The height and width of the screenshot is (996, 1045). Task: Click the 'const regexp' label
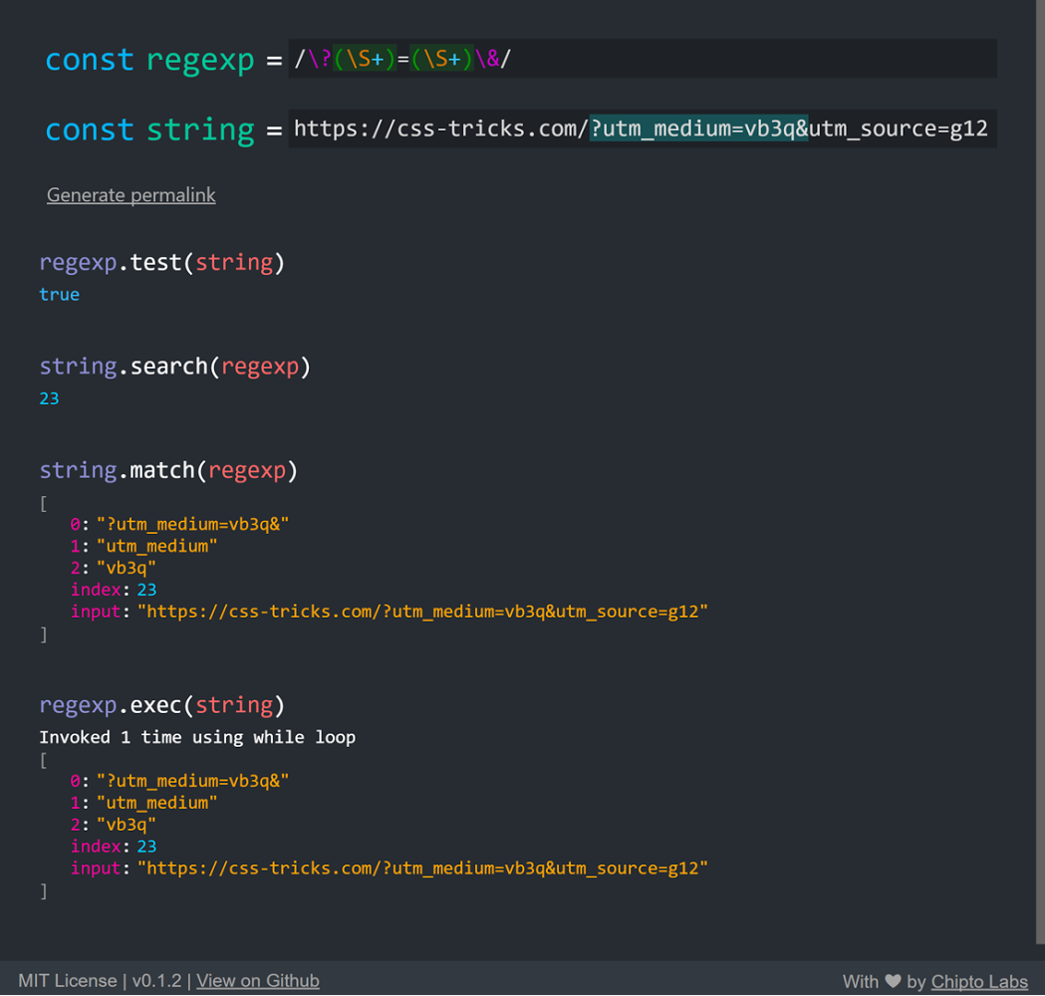(x=150, y=60)
